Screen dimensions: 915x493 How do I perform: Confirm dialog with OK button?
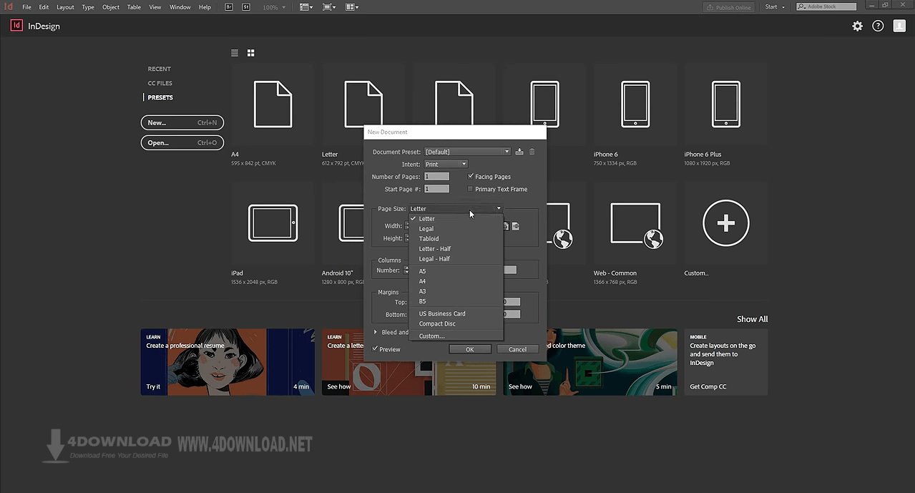(x=470, y=349)
